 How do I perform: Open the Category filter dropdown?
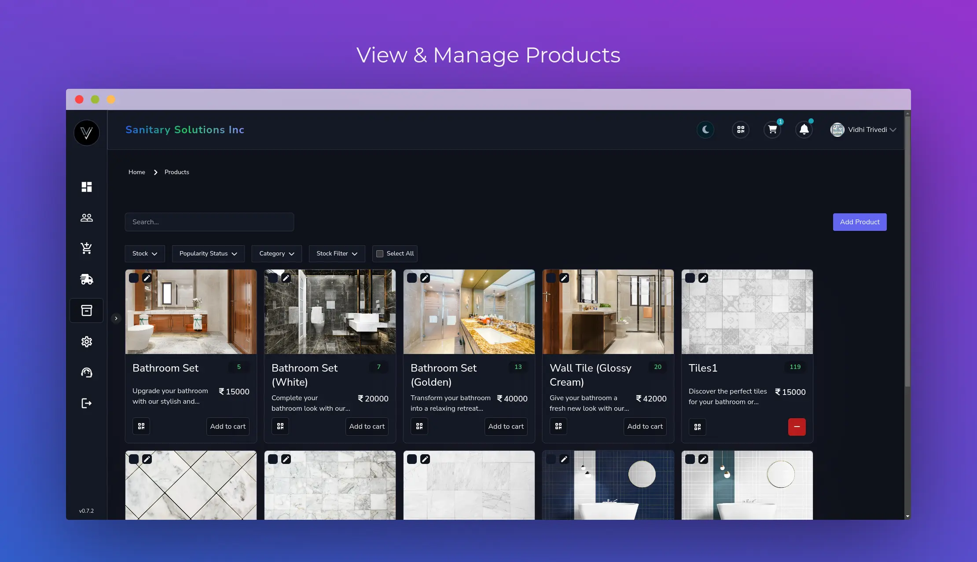click(276, 254)
